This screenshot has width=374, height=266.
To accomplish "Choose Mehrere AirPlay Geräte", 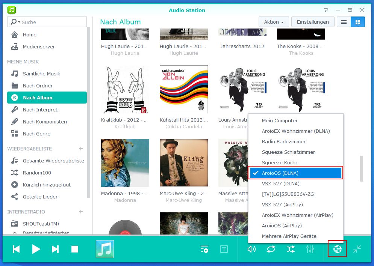I will tap(296, 236).
